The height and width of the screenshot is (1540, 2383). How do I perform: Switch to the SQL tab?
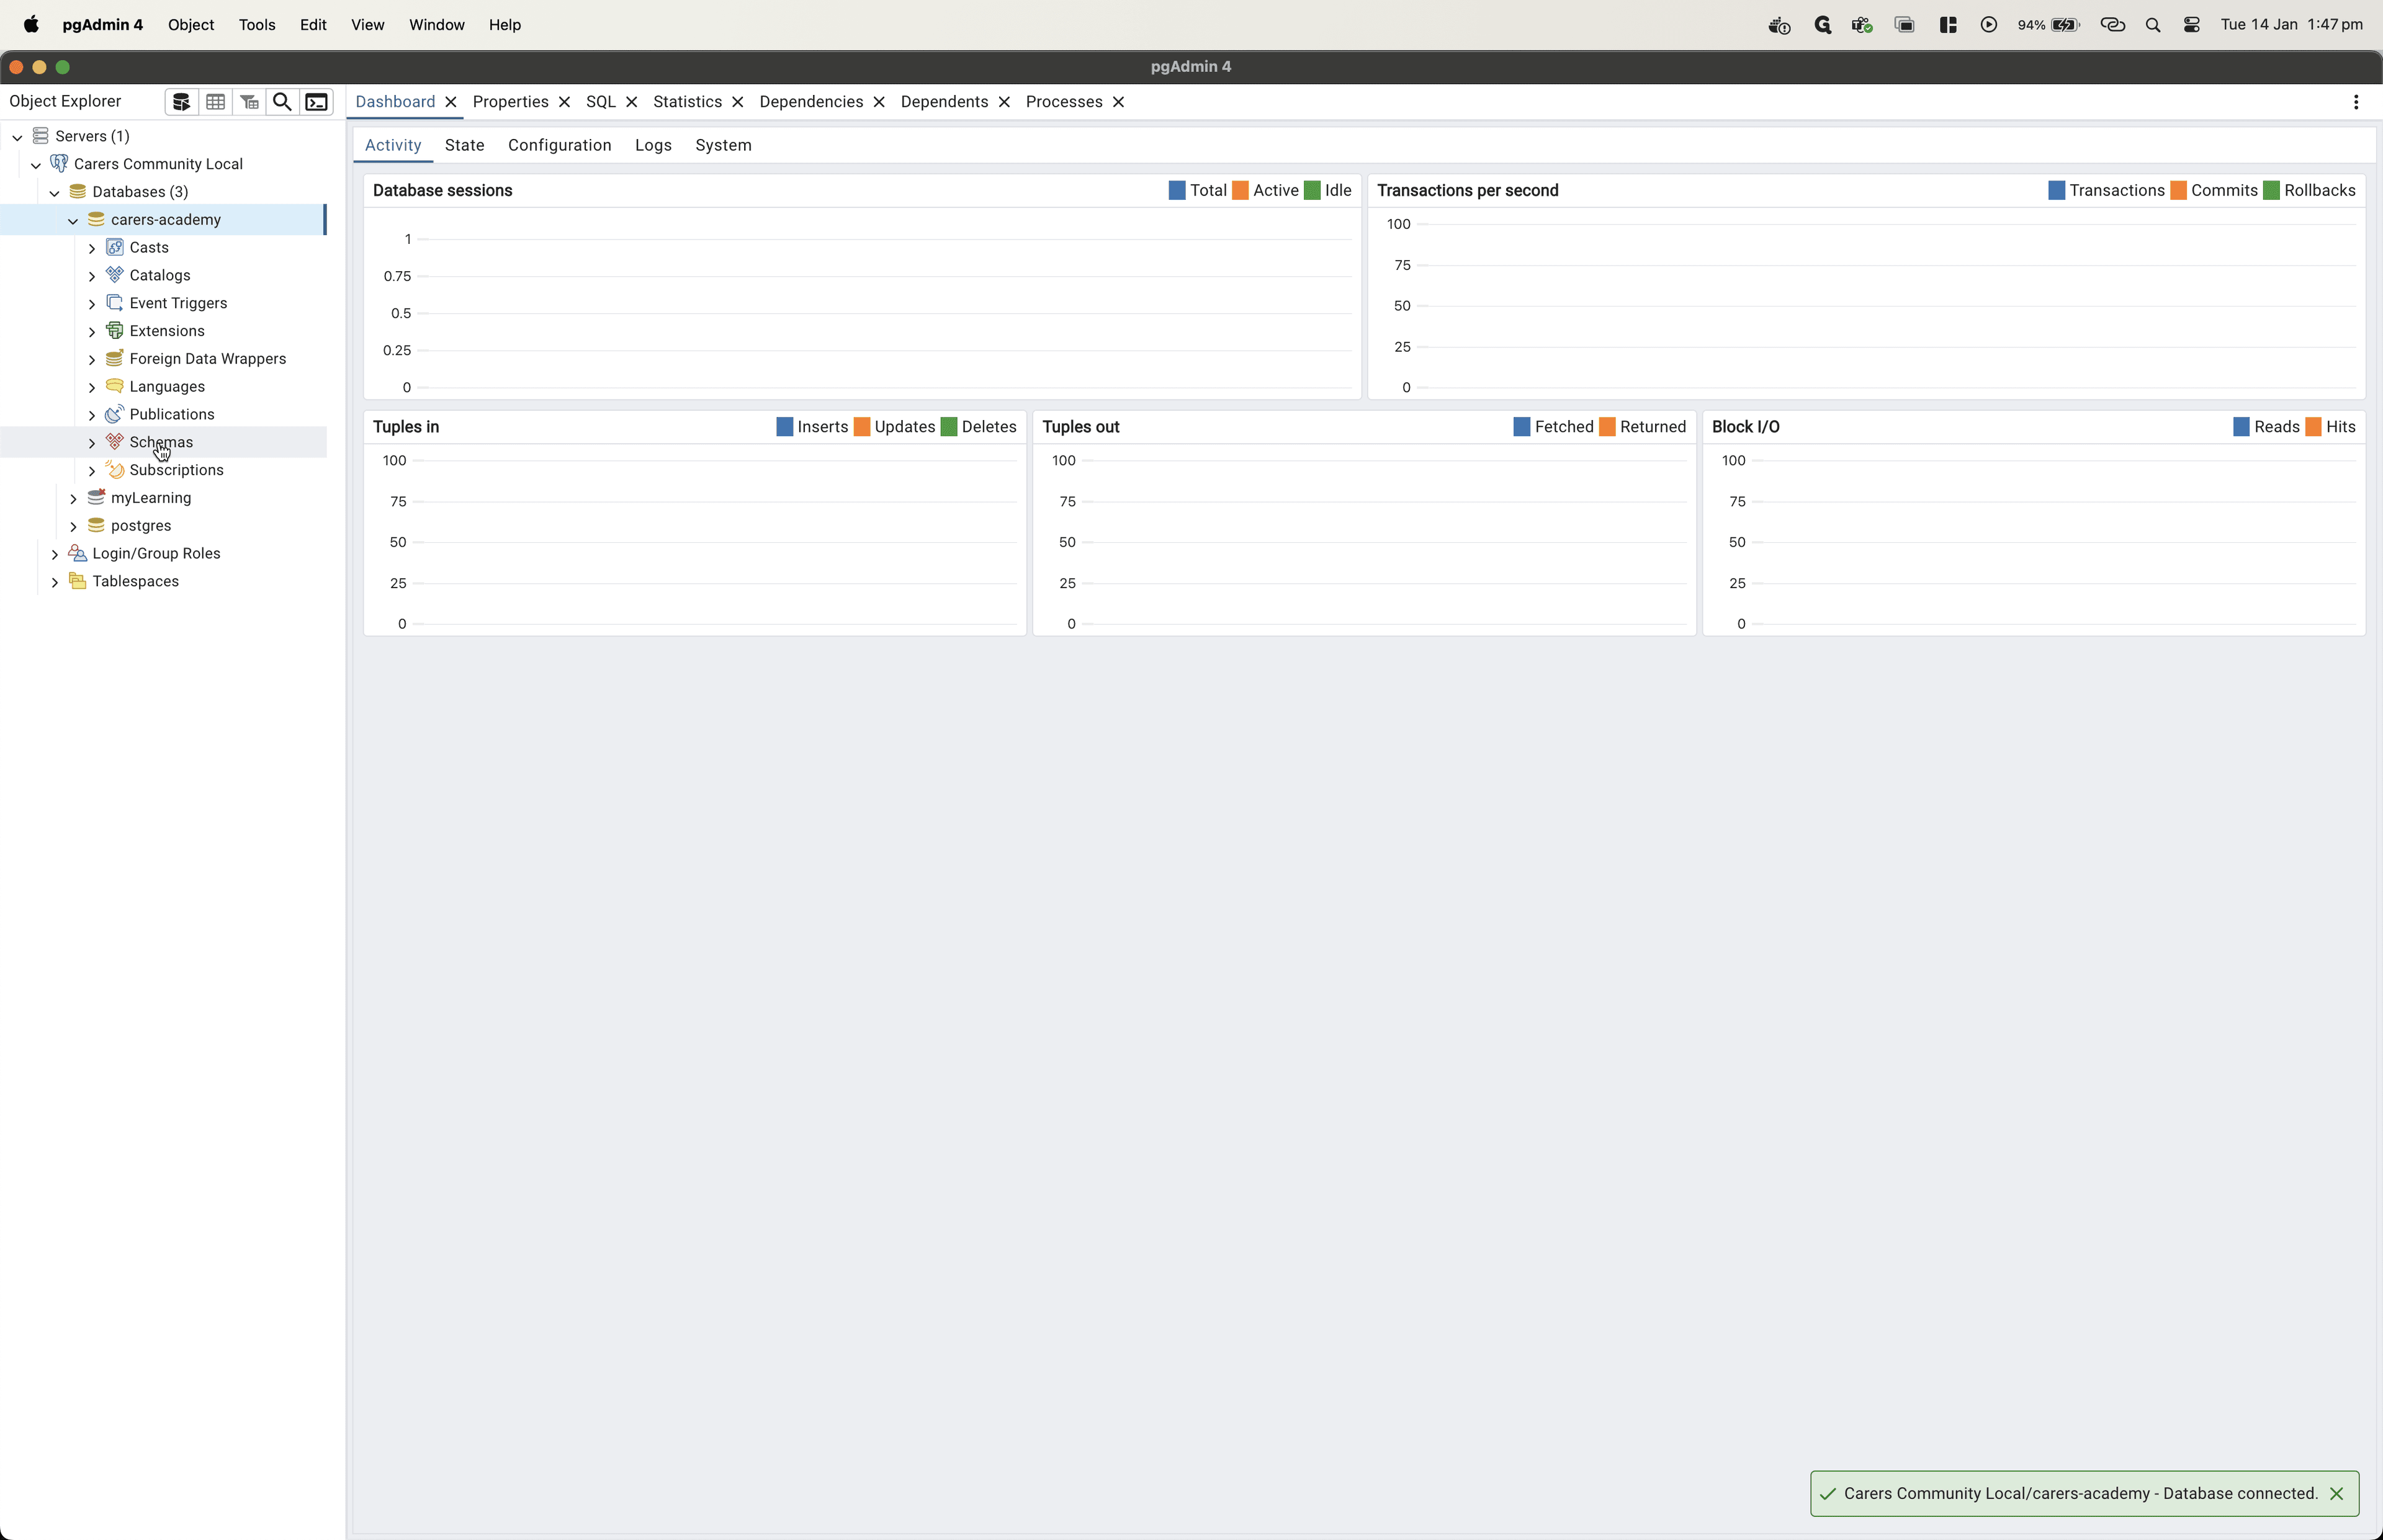point(601,102)
